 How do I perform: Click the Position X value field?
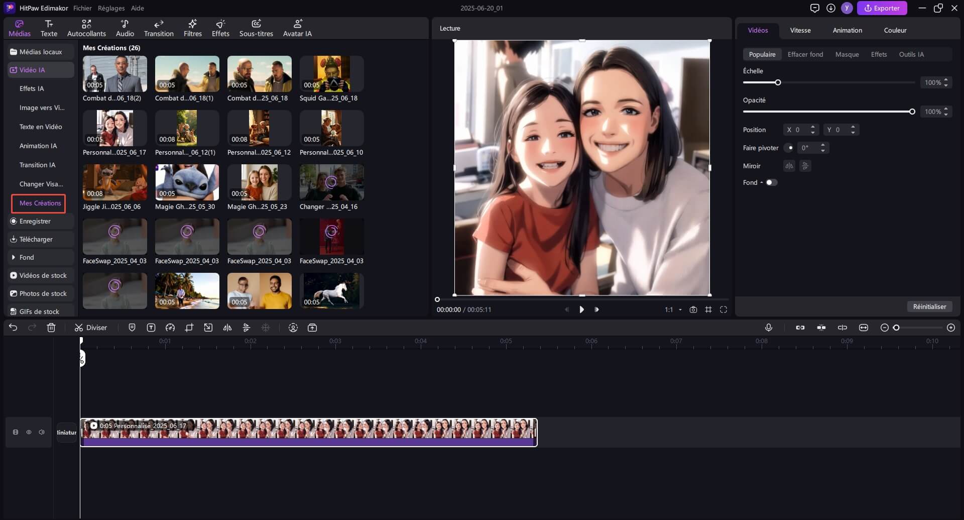coord(798,130)
